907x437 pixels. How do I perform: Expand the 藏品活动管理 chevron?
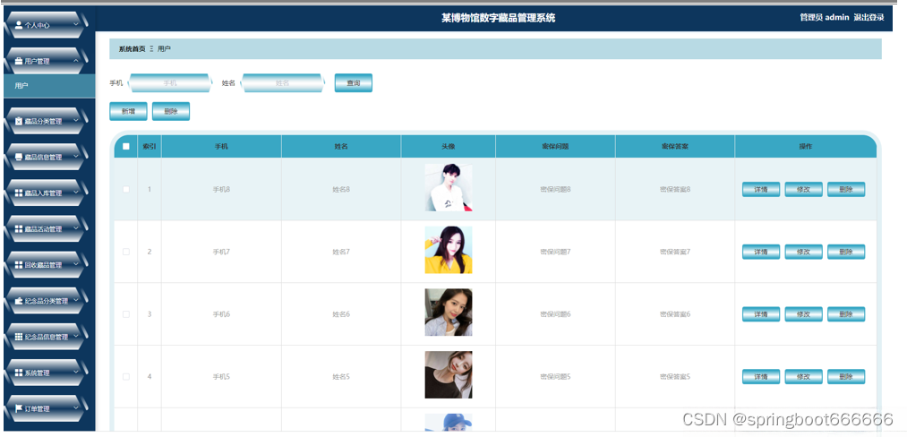pyautogui.click(x=76, y=228)
